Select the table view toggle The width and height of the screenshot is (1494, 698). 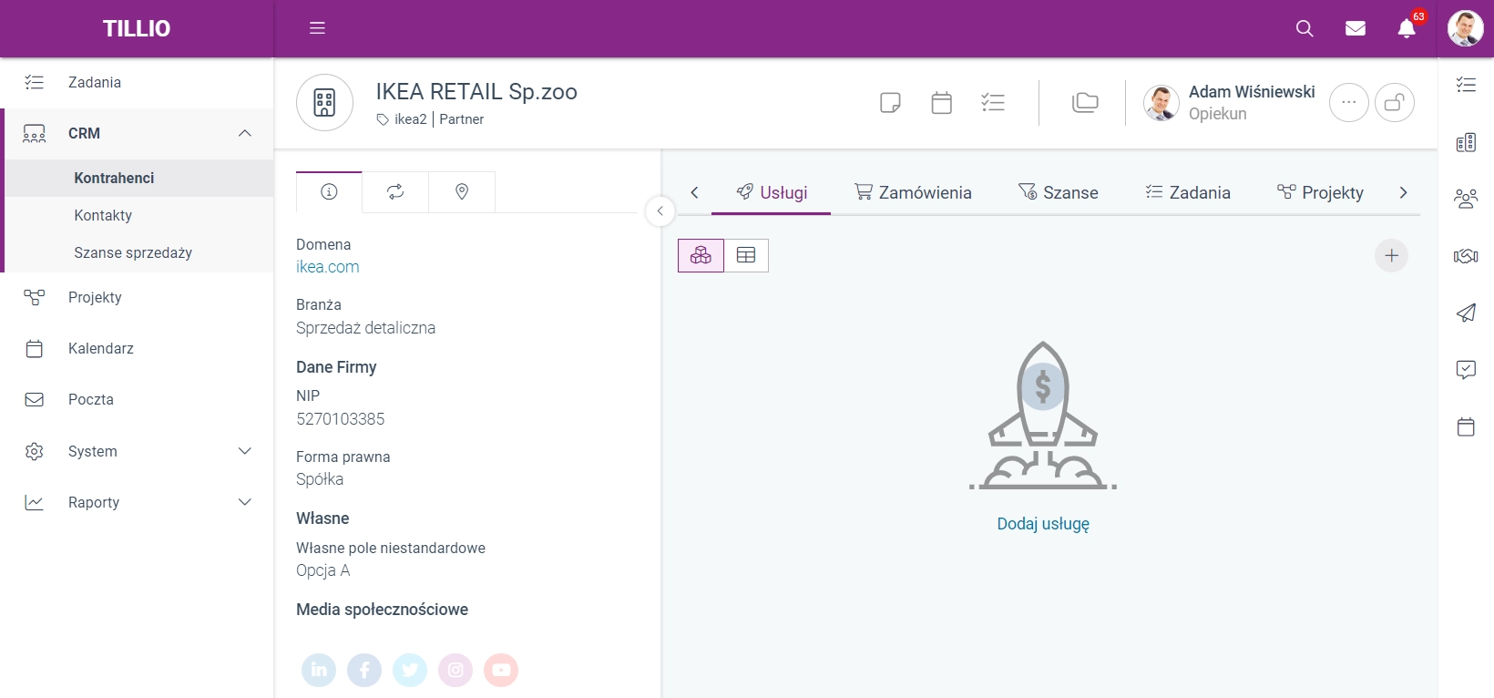coord(746,255)
